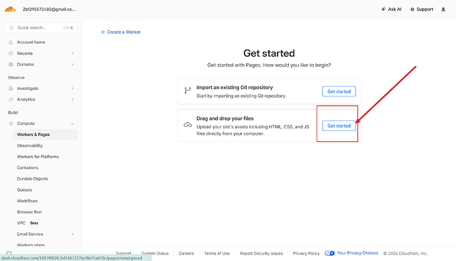Click the Account home house icon
This screenshot has height=261, width=456.
click(x=11, y=42)
